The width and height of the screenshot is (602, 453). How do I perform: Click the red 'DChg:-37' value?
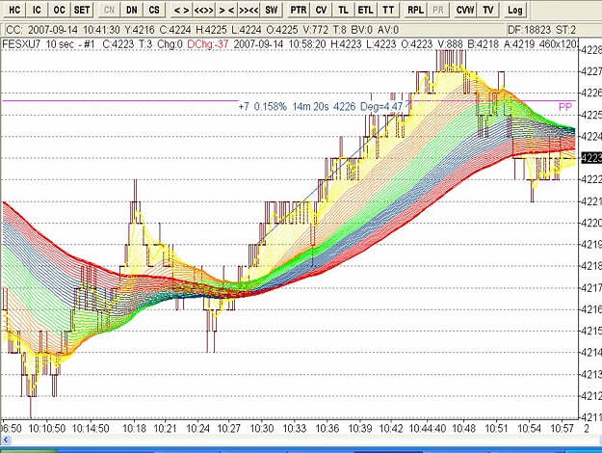click(208, 44)
